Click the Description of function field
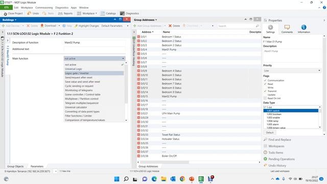Screen dimensions: 327x184 (94, 42)
